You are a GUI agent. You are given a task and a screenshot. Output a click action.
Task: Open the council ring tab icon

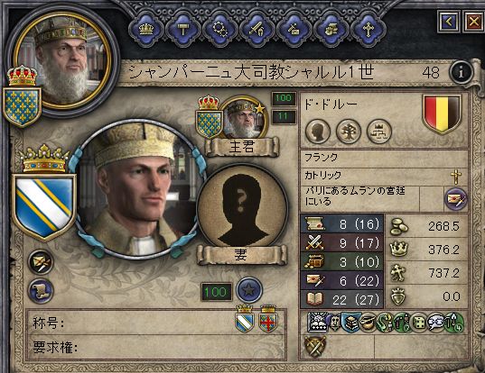(220, 30)
